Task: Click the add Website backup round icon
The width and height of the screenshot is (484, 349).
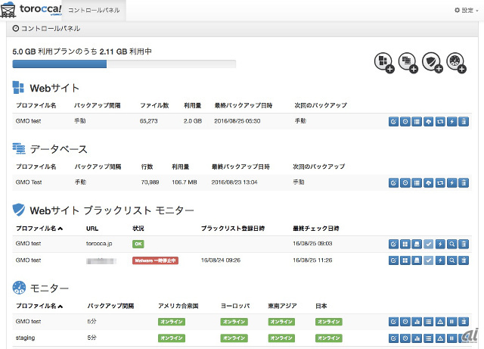Action: [x=383, y=63]
